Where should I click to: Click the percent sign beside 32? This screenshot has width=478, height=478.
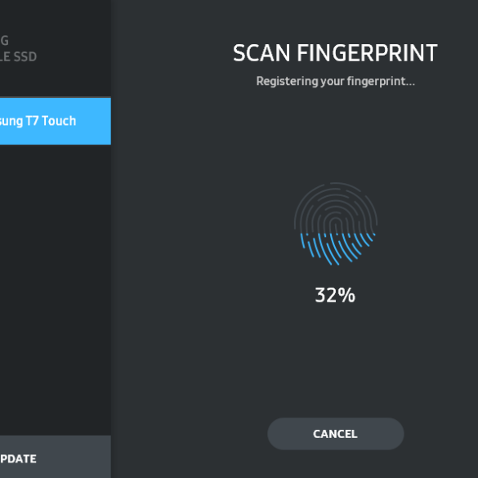coord(346,295)
